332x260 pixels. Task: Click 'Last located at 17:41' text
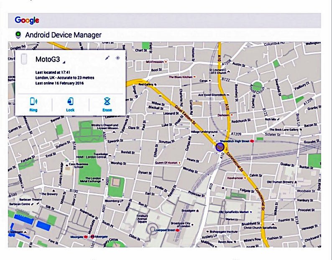pos(53,72)
